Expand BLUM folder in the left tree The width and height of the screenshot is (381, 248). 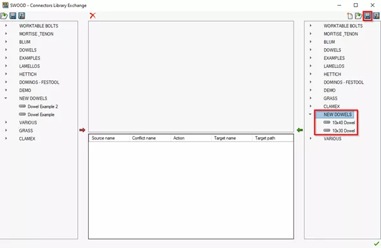6,42
